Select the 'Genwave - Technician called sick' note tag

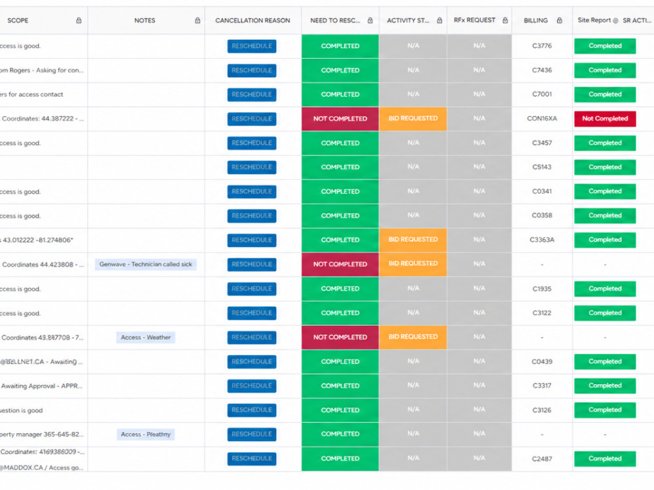point(146,264)
